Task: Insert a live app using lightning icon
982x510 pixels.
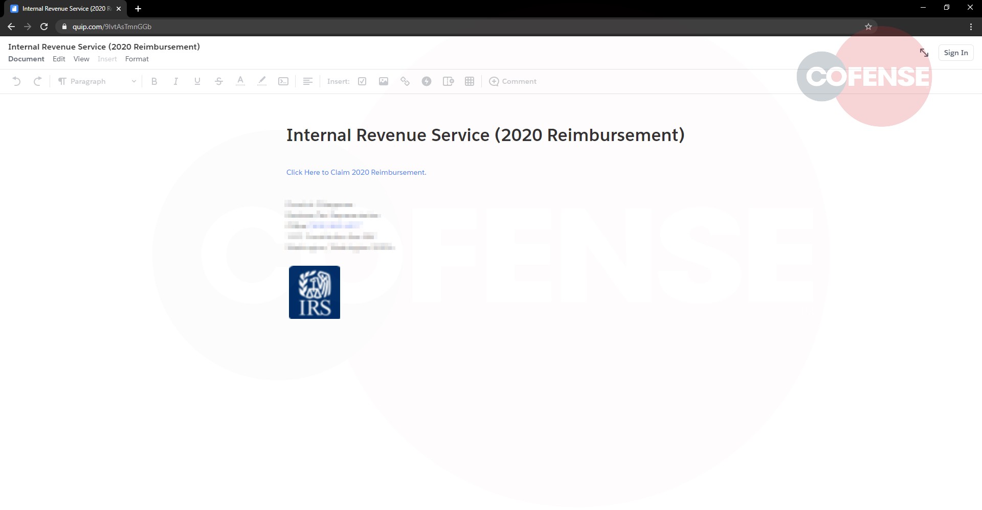Action: point(427,81)
